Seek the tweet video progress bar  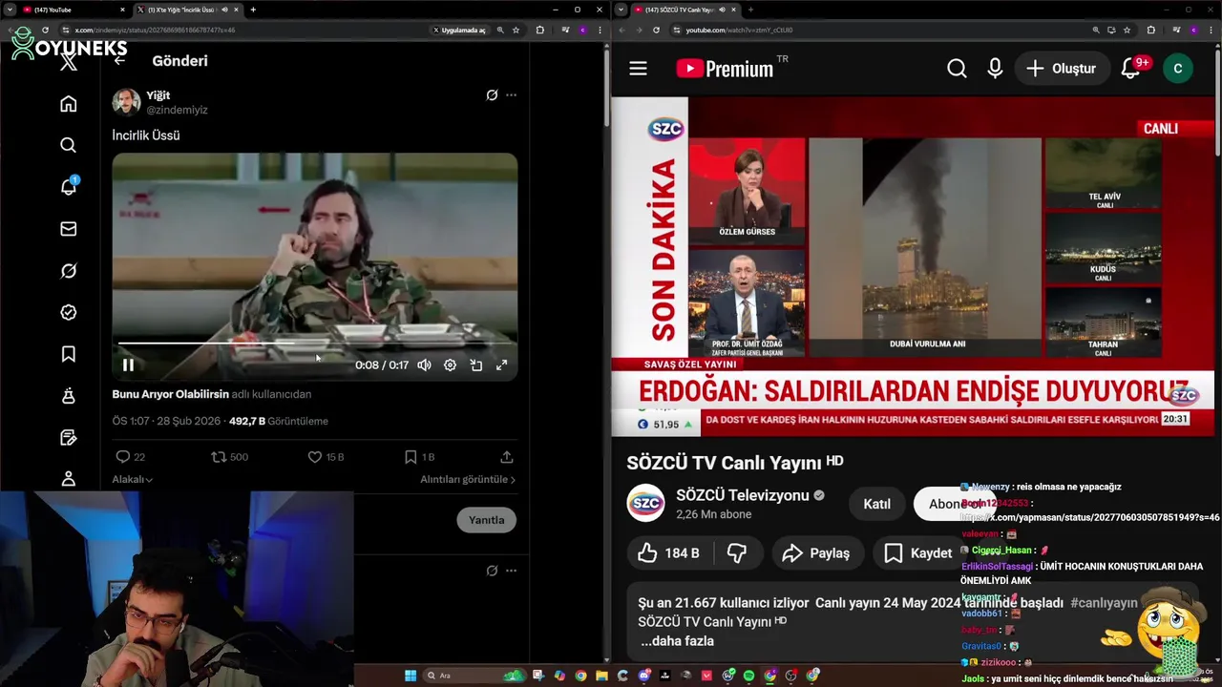click(x=315, y=343)
